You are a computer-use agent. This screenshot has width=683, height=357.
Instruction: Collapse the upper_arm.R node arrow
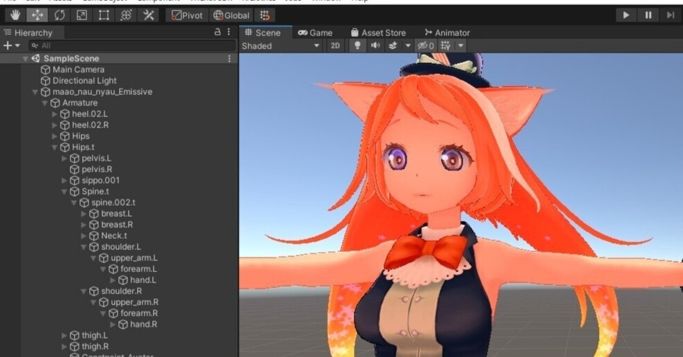tap(93, 302)
